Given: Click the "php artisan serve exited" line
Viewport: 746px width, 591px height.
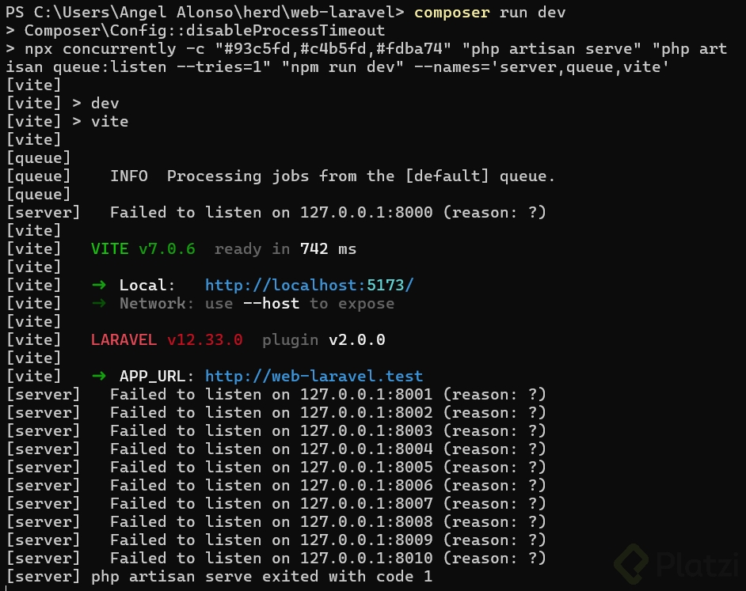Looking at the screenshot, I should pos(261,577).
